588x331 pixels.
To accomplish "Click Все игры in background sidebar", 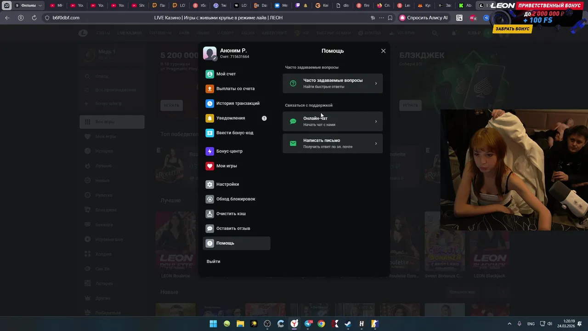I will pos(112,122).
